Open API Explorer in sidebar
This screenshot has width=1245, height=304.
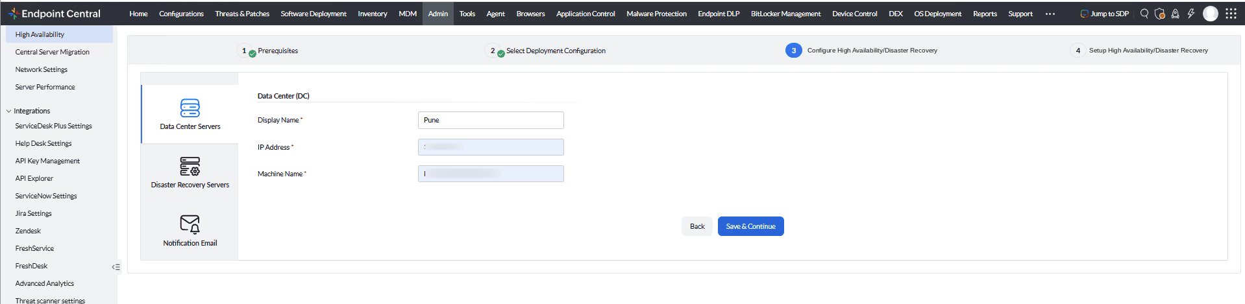[x=34, y=178]
